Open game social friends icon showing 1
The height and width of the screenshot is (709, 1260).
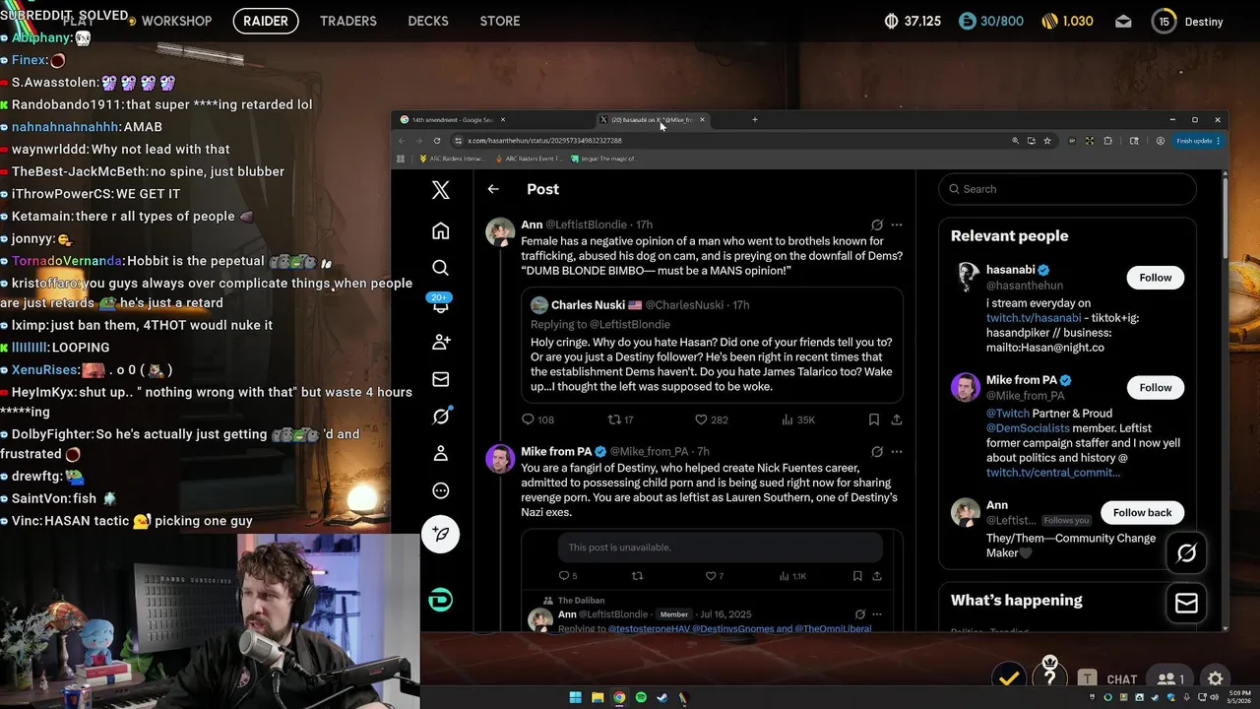(x=1170, y=678)
